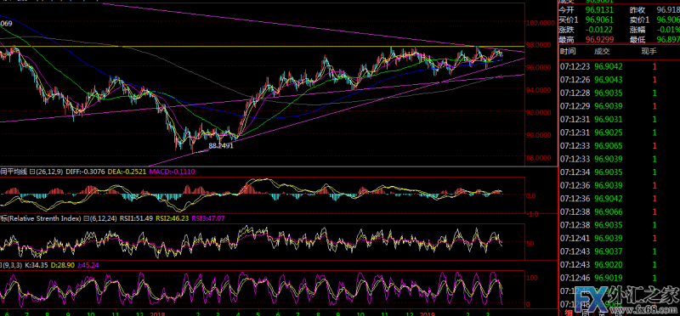This screenshot has height=316, width=680.
Task: Click the 现手 column header in tick list
Action: tap(649, 52)
